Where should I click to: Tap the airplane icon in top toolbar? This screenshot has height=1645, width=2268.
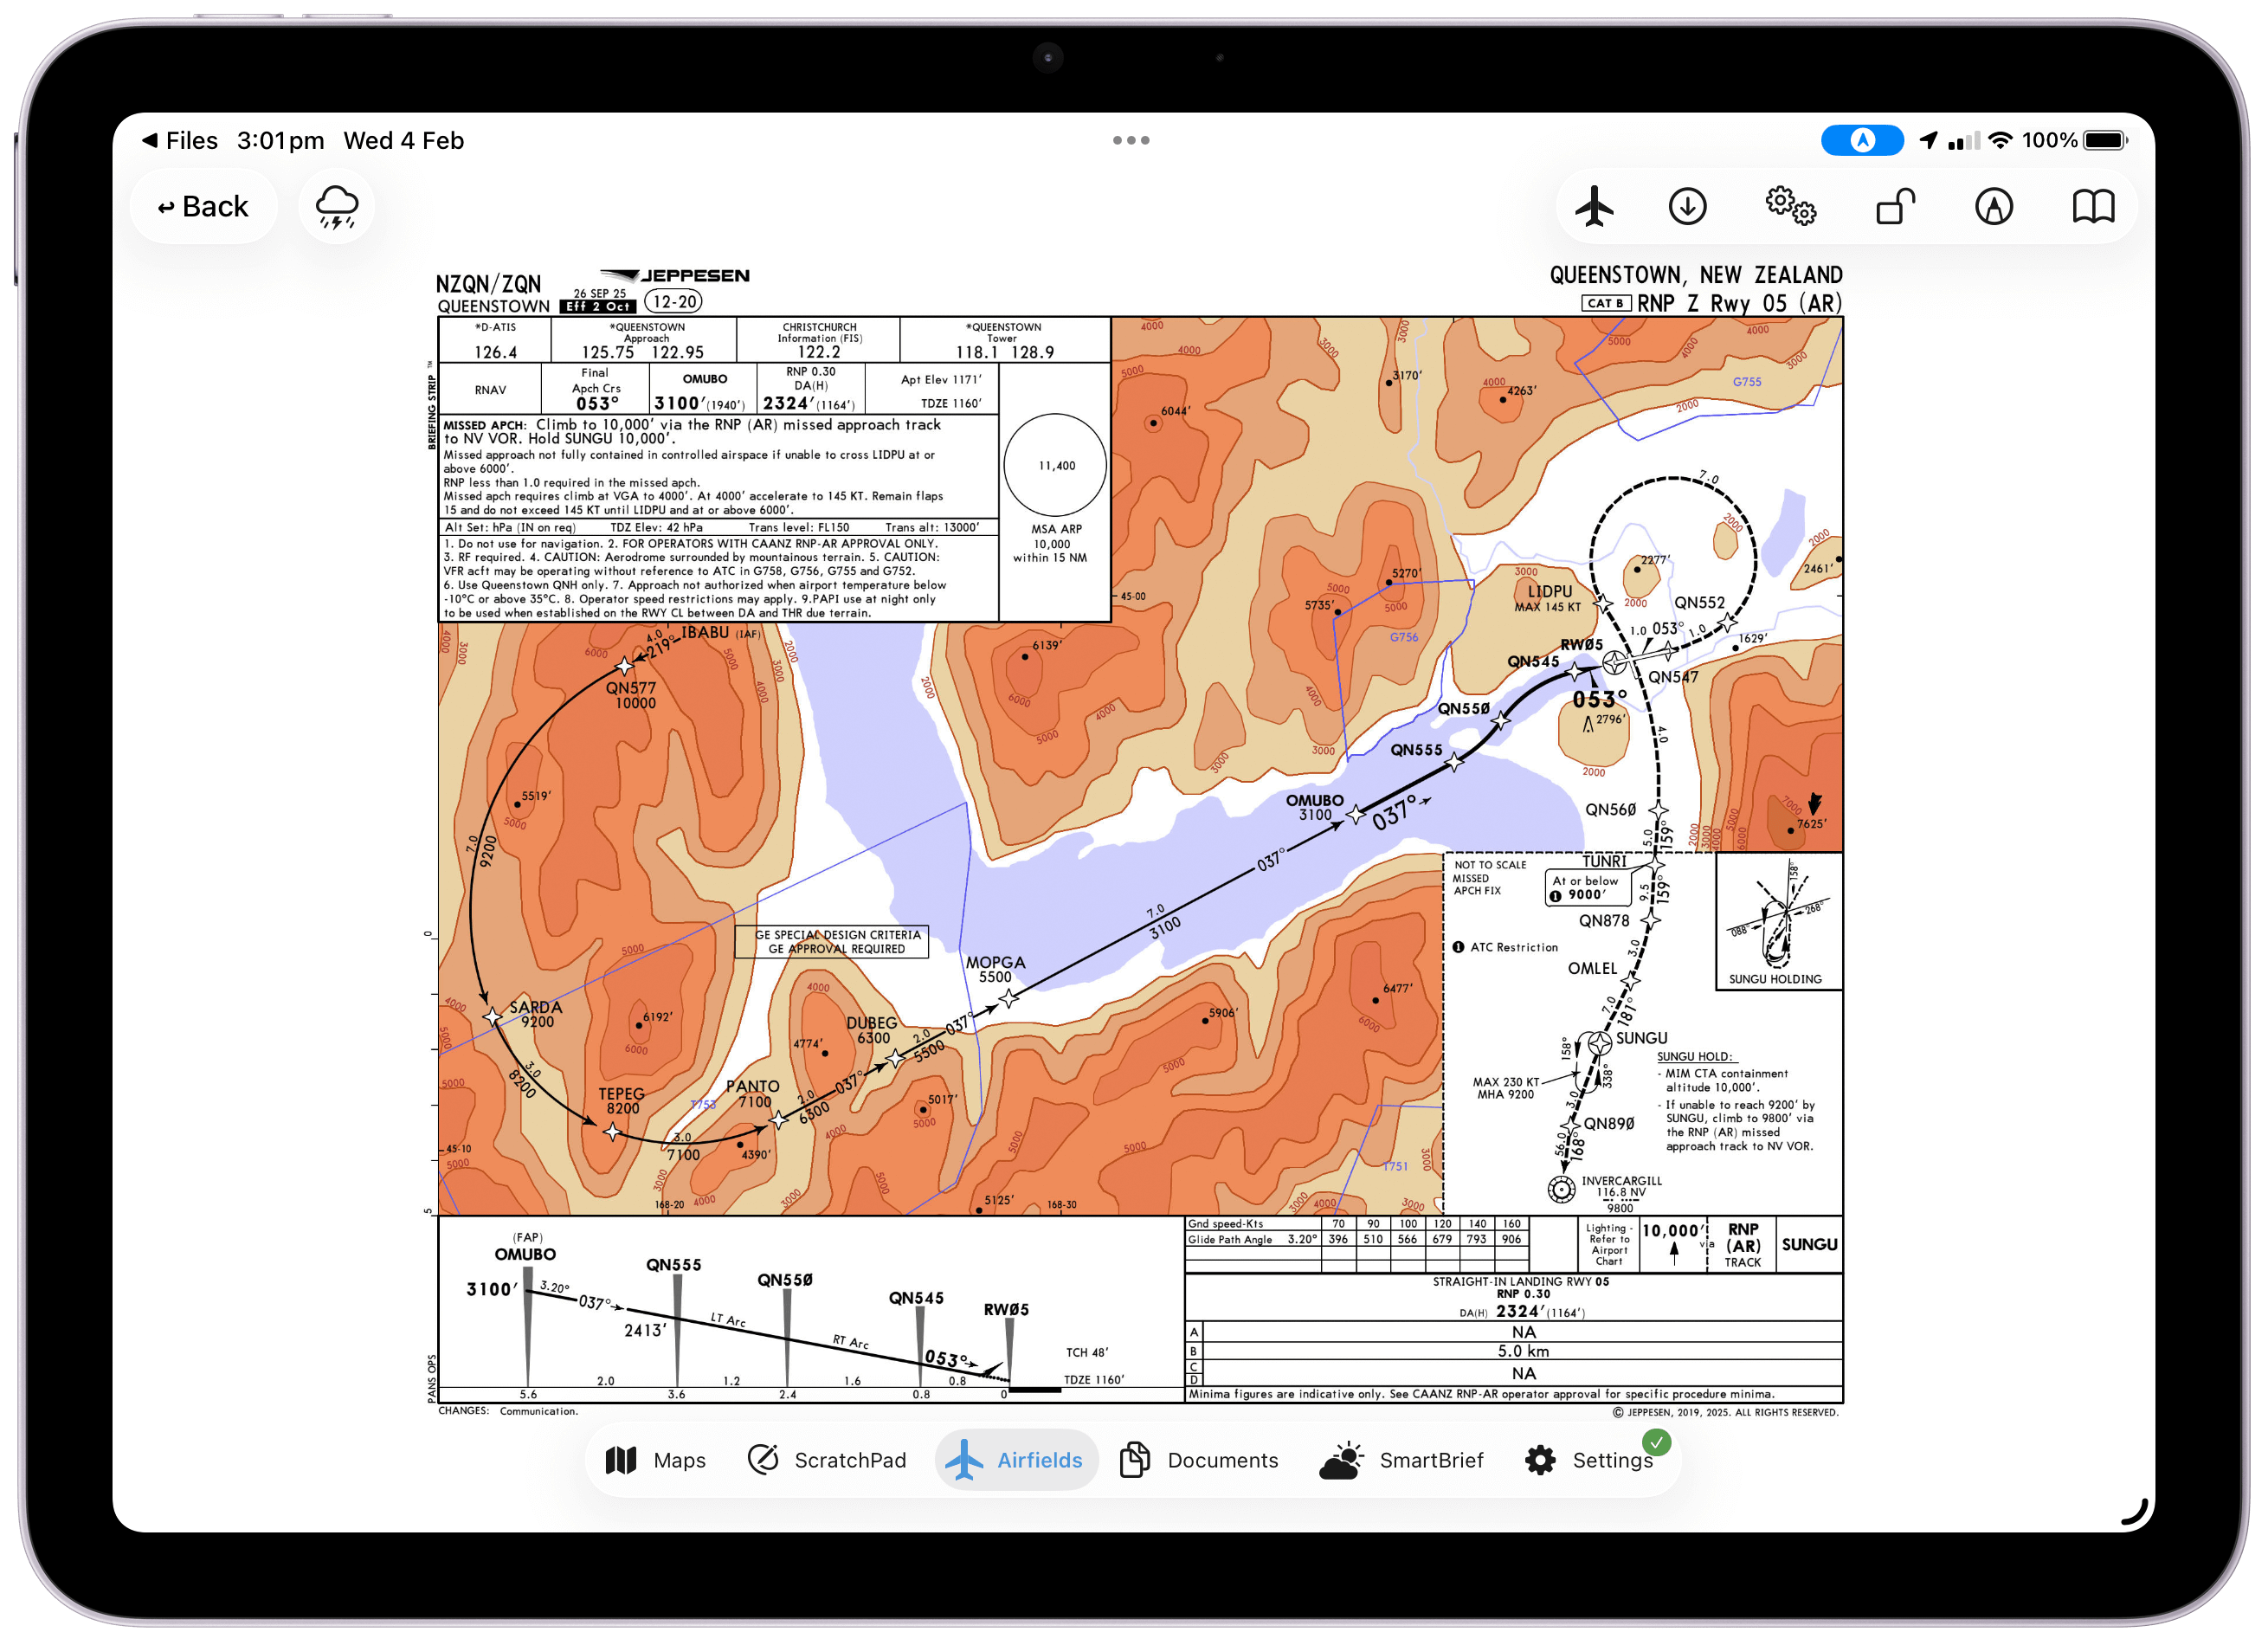1594,207
